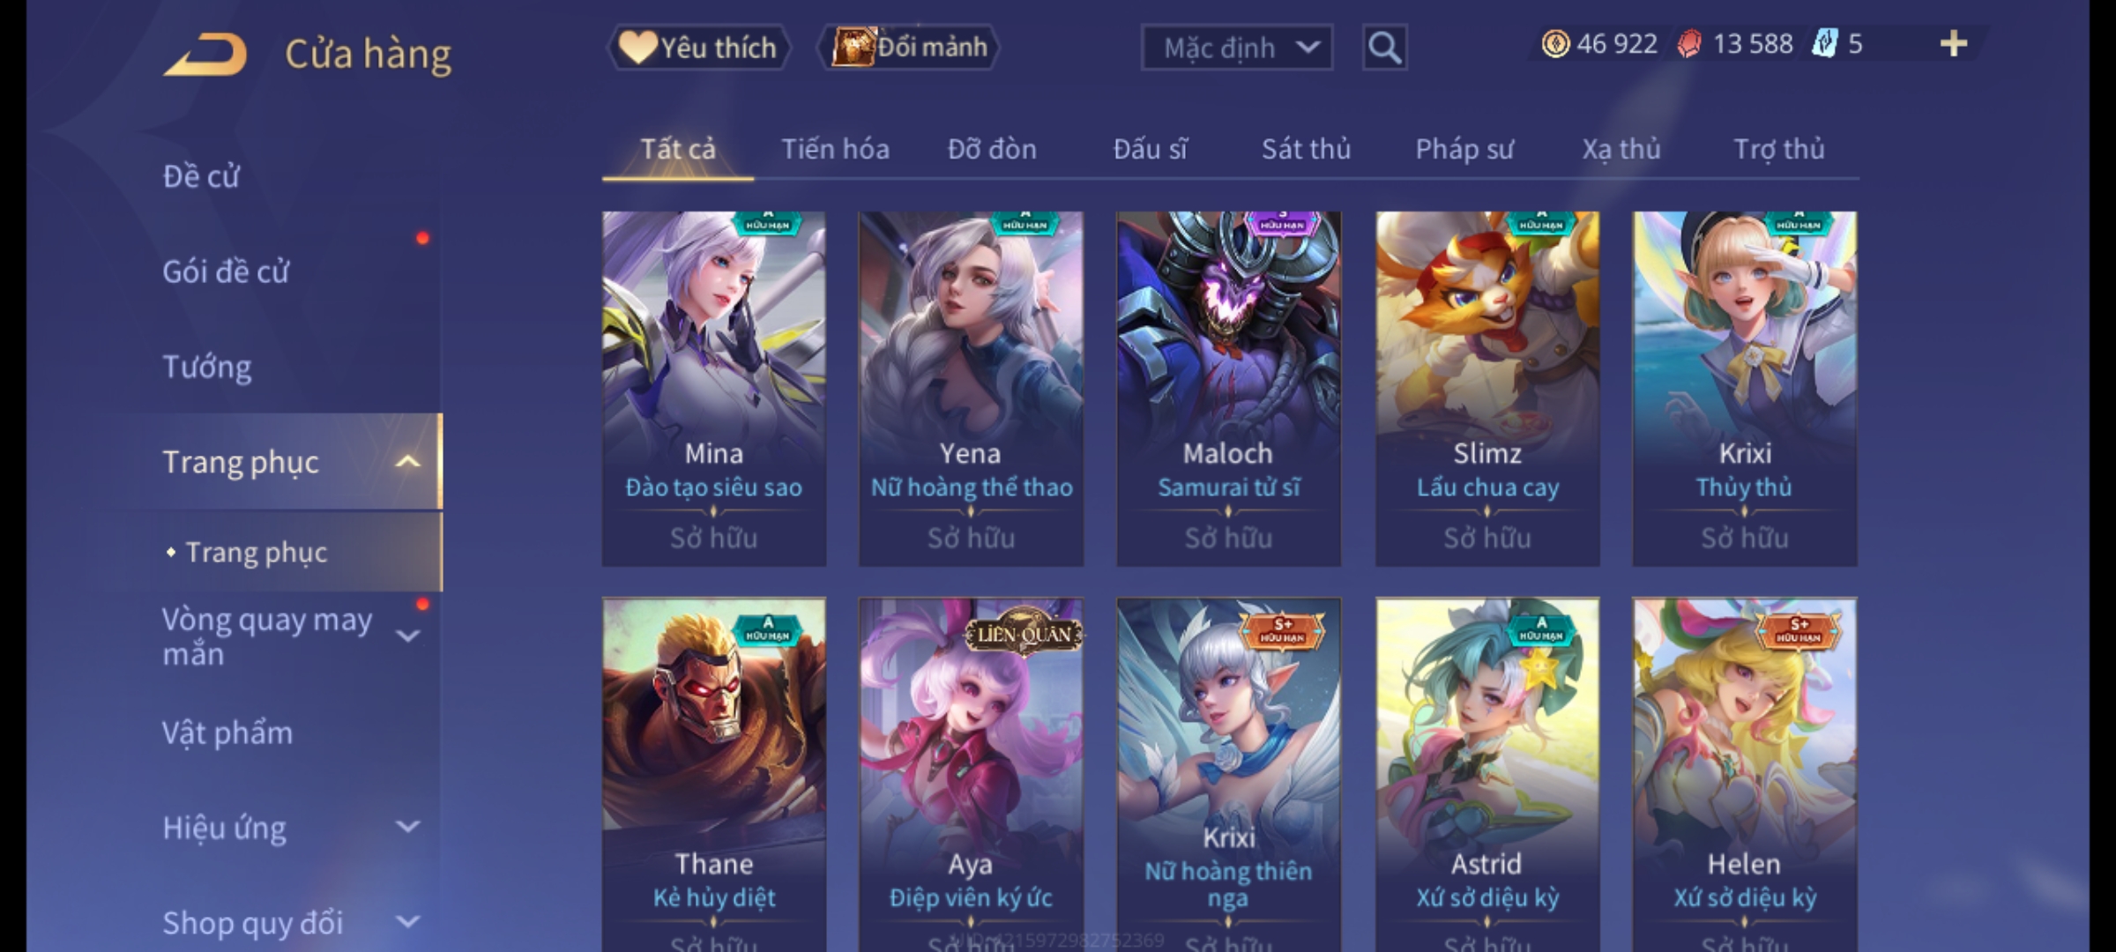Select the Maloch Samurai tử sĩ skin card
The width and height of the screenshot is (2116, 952).
(x=1229, y=388)
